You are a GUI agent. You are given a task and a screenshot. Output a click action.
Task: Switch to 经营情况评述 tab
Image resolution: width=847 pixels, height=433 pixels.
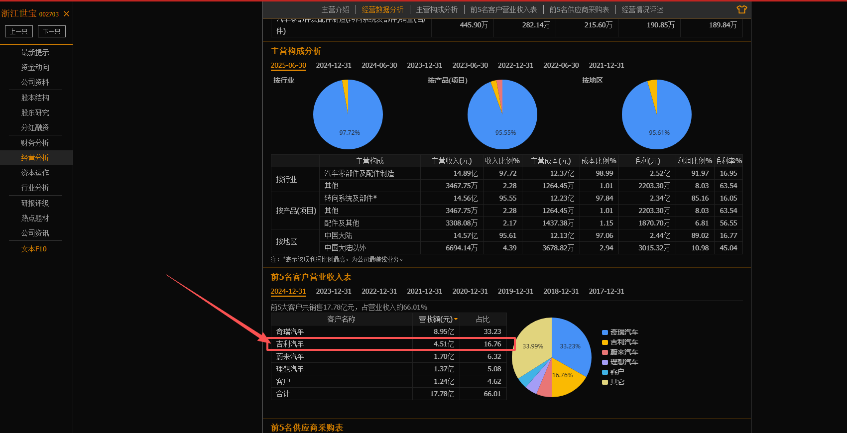[642, 9]
